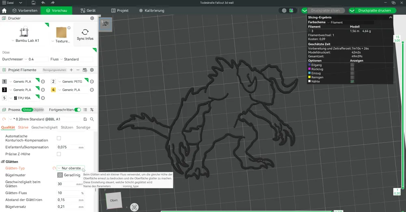Search process settings with magnifier icon
This screenshot has height=212, width=406.
(x=92, y=119)
